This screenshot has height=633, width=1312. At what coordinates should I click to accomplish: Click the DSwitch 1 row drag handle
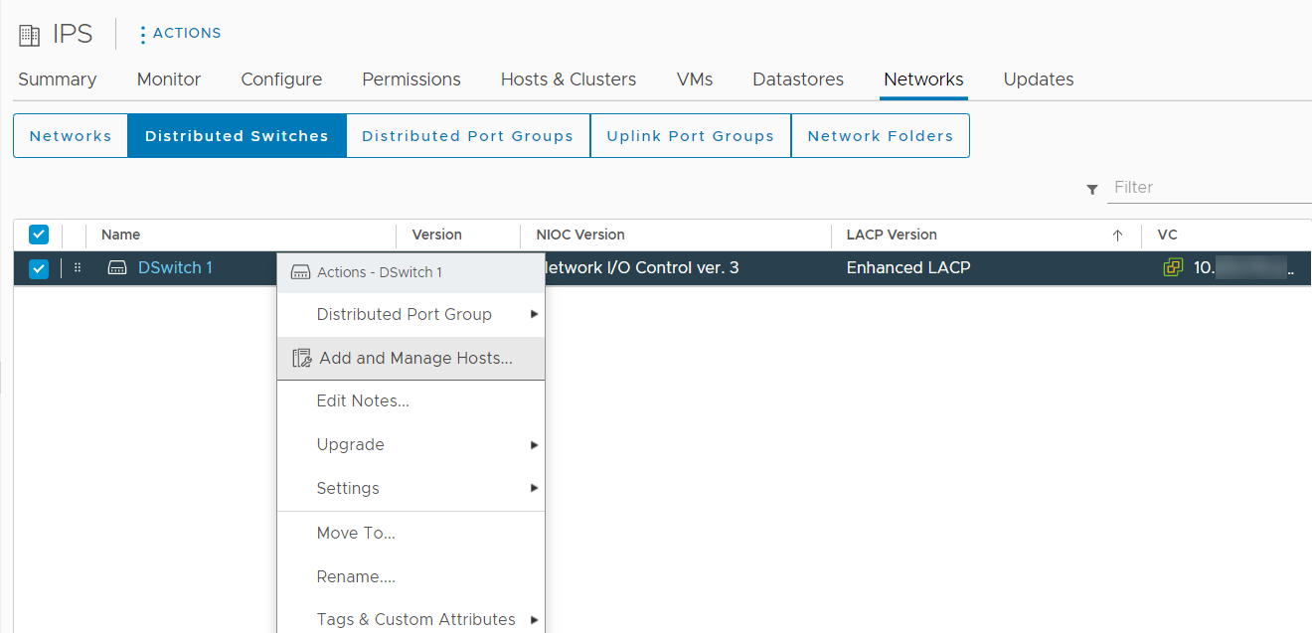point(78,268)
